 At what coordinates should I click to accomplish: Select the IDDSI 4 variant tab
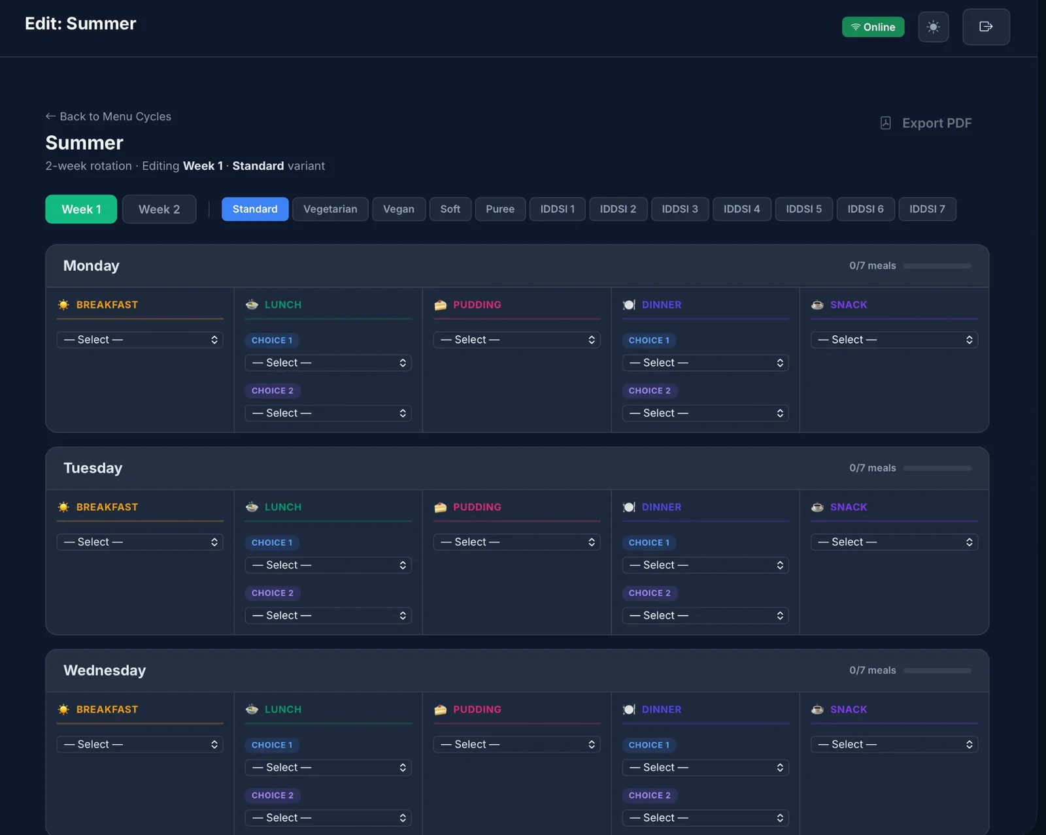click(741, 209)
